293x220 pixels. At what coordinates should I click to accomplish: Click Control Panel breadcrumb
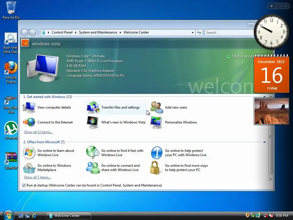(x=62, y=32)
